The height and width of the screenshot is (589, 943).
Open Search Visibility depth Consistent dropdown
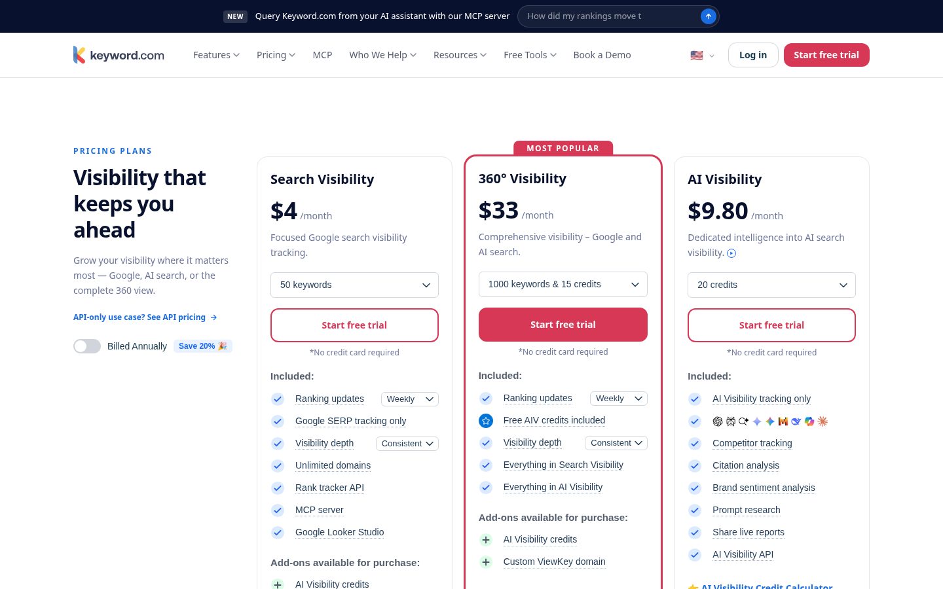[x=407, y=444]
